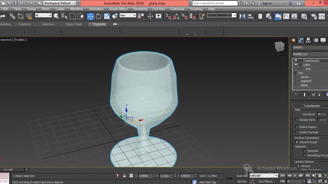328x184 pixels.
Task: Collapse the Line entry in the modifier stack
Action: click(295, 73)
